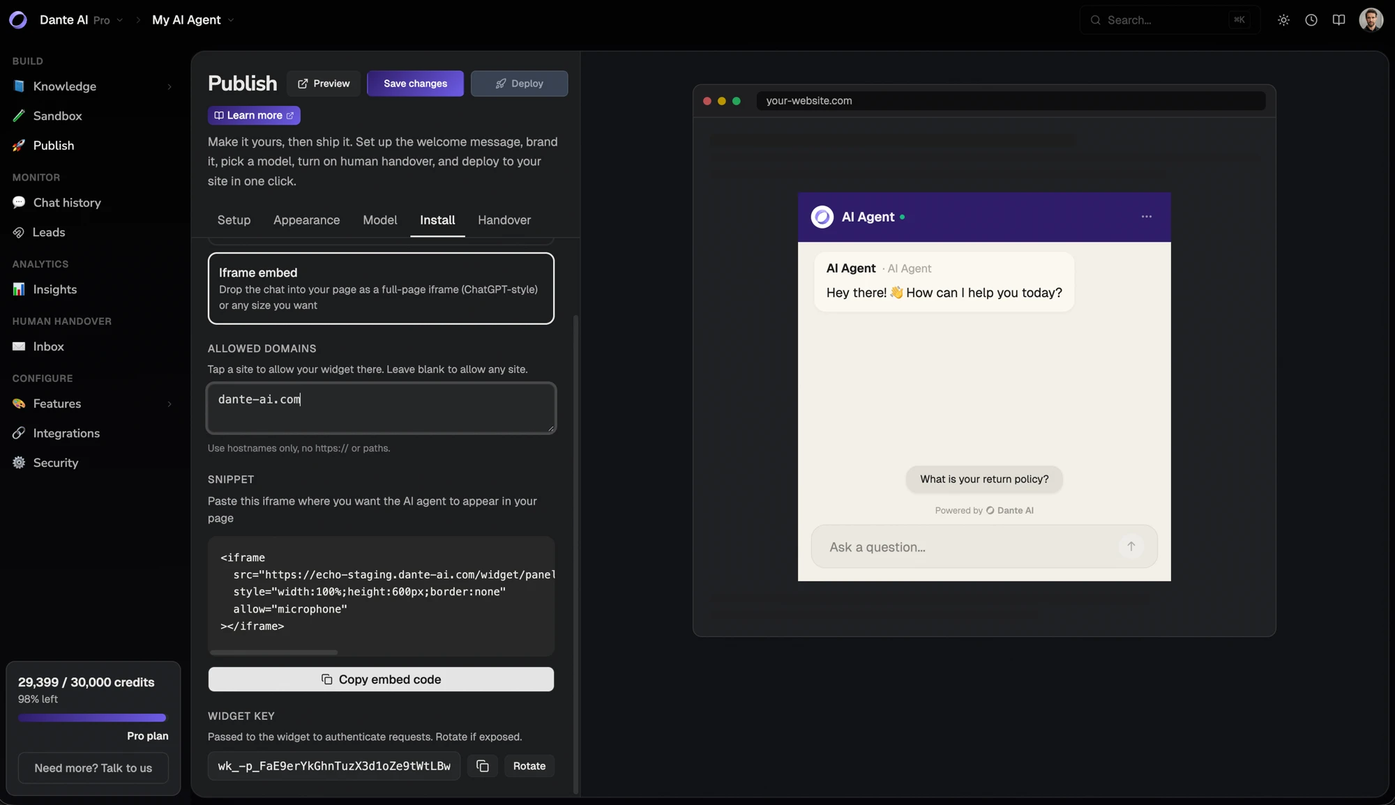Screen dimensions: 1395x805
Task: Click the Dante AI logo icon
Action: [18, 20]
